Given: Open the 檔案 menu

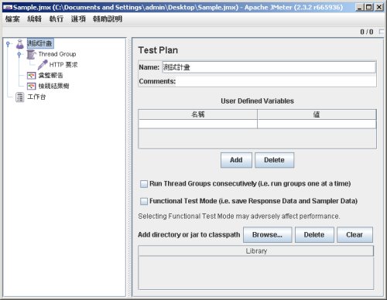Looking at the screenshot, I should pos(12,19).
